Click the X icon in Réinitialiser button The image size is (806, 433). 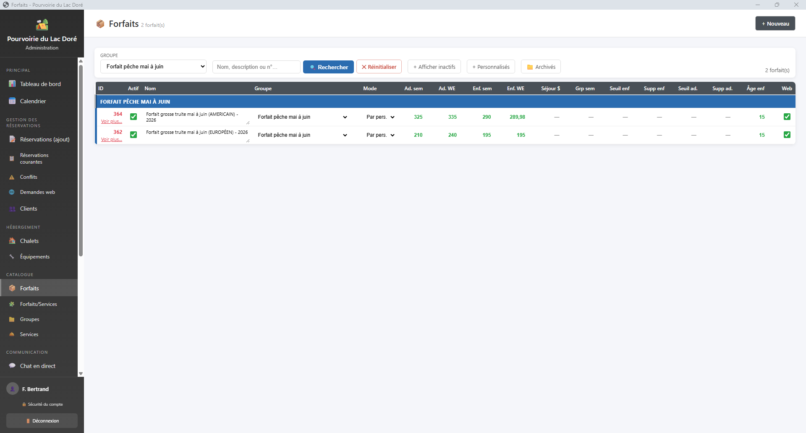pos(364,67)
